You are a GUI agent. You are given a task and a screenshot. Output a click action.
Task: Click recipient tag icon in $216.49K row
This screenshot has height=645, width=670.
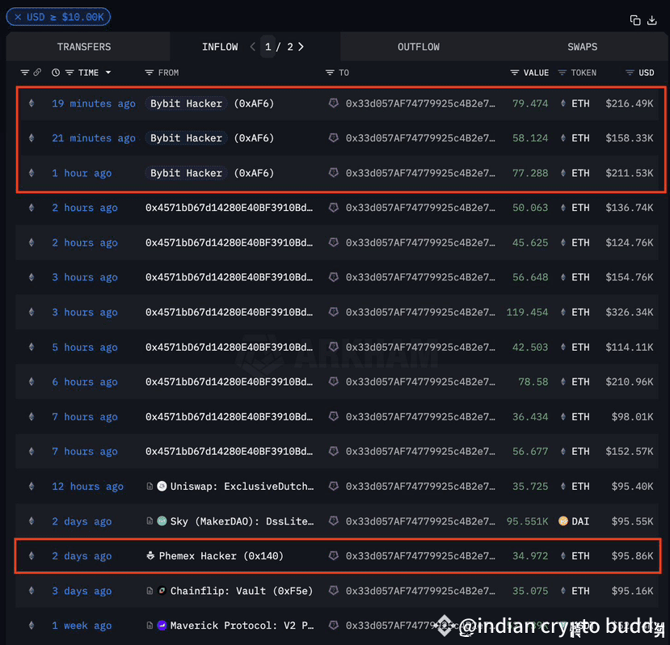(x=333, y=103)
